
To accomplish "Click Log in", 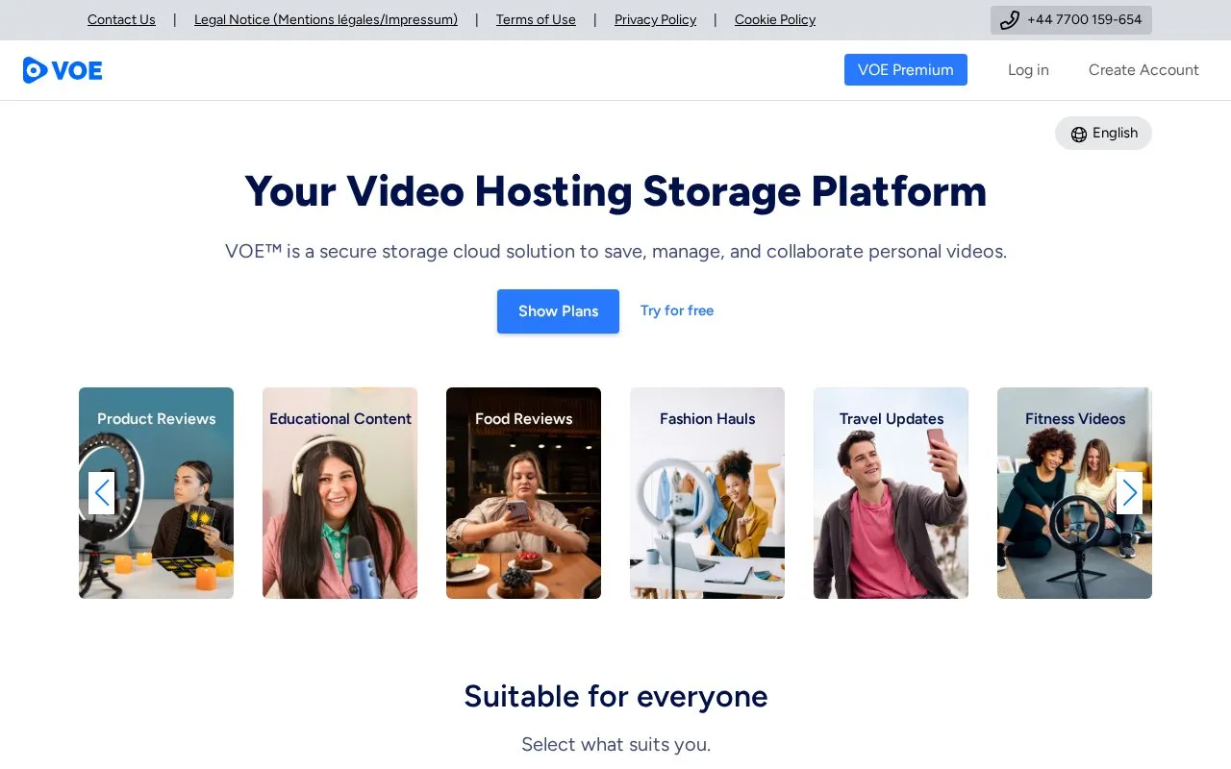I will pyautogui.click(x=1028, y=70).
